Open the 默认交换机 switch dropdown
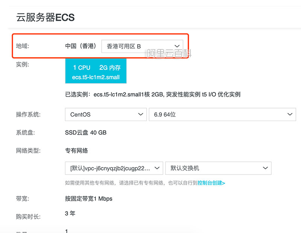 coord(218,168)
